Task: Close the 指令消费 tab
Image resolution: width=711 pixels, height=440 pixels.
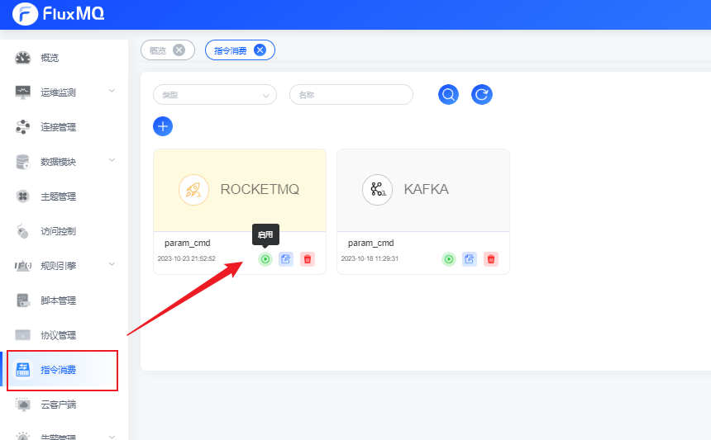Action: pos(260,50)
